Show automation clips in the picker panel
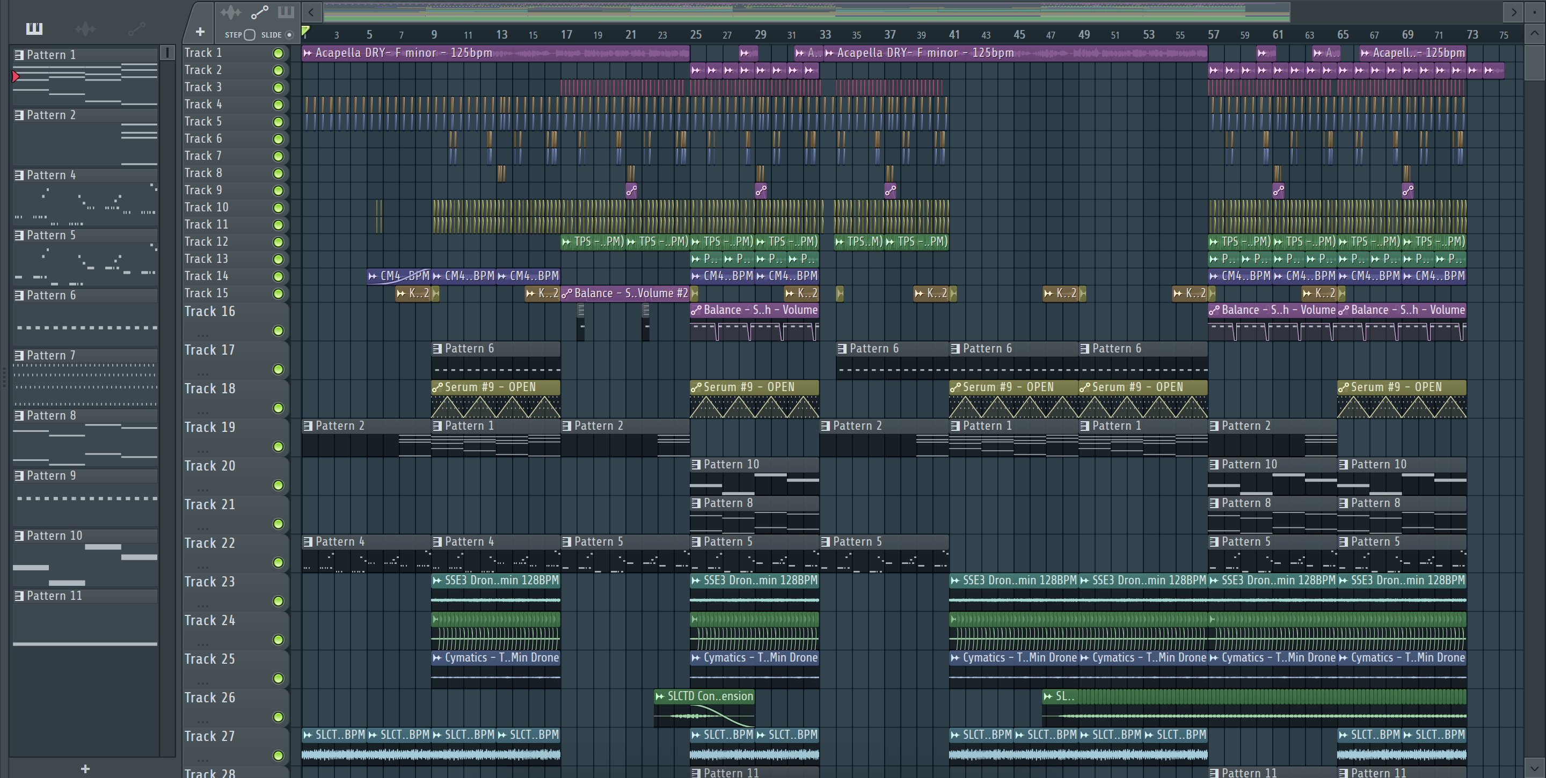 pos(136,28)
